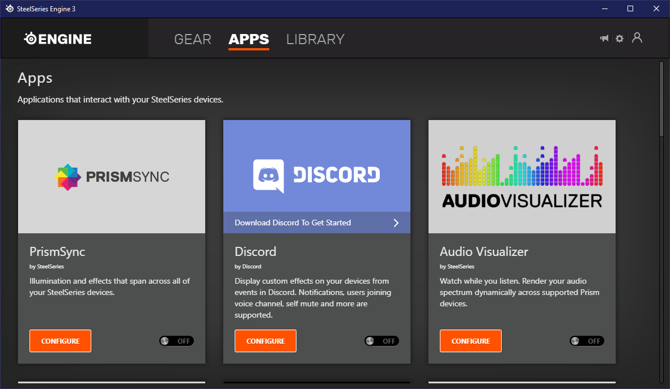Open the user account profile icon
Image resolution: width=670 pixels, height=389 pixels.
pos(637,37)
